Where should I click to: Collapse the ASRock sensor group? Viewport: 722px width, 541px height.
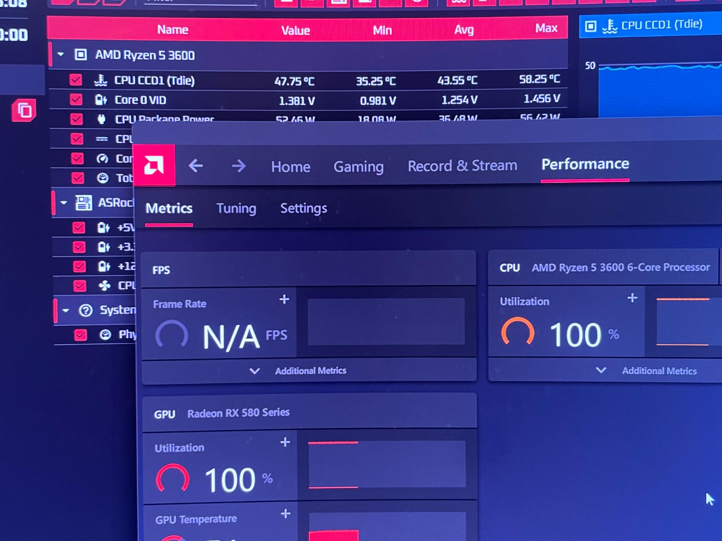(x=64, y=203)
